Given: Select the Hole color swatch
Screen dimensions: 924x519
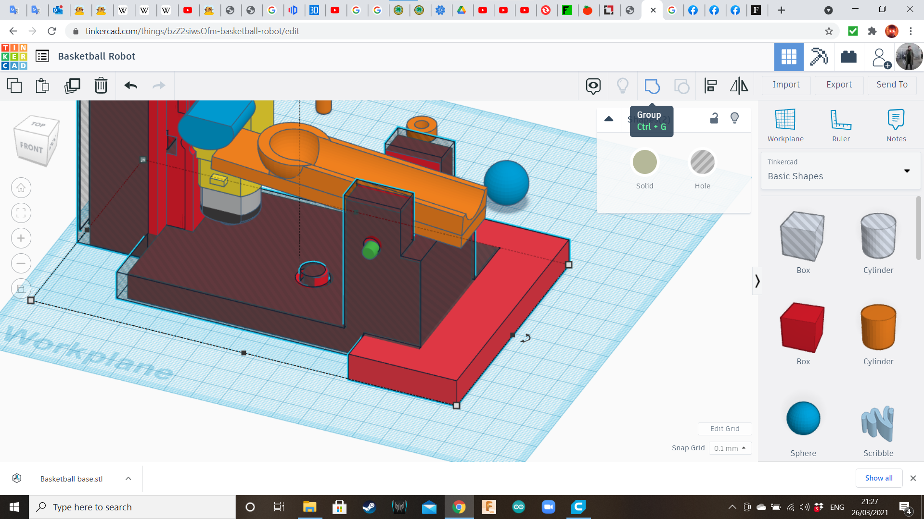Looking at the screenshot, I should pyautogui.click(x=702, y=162).
